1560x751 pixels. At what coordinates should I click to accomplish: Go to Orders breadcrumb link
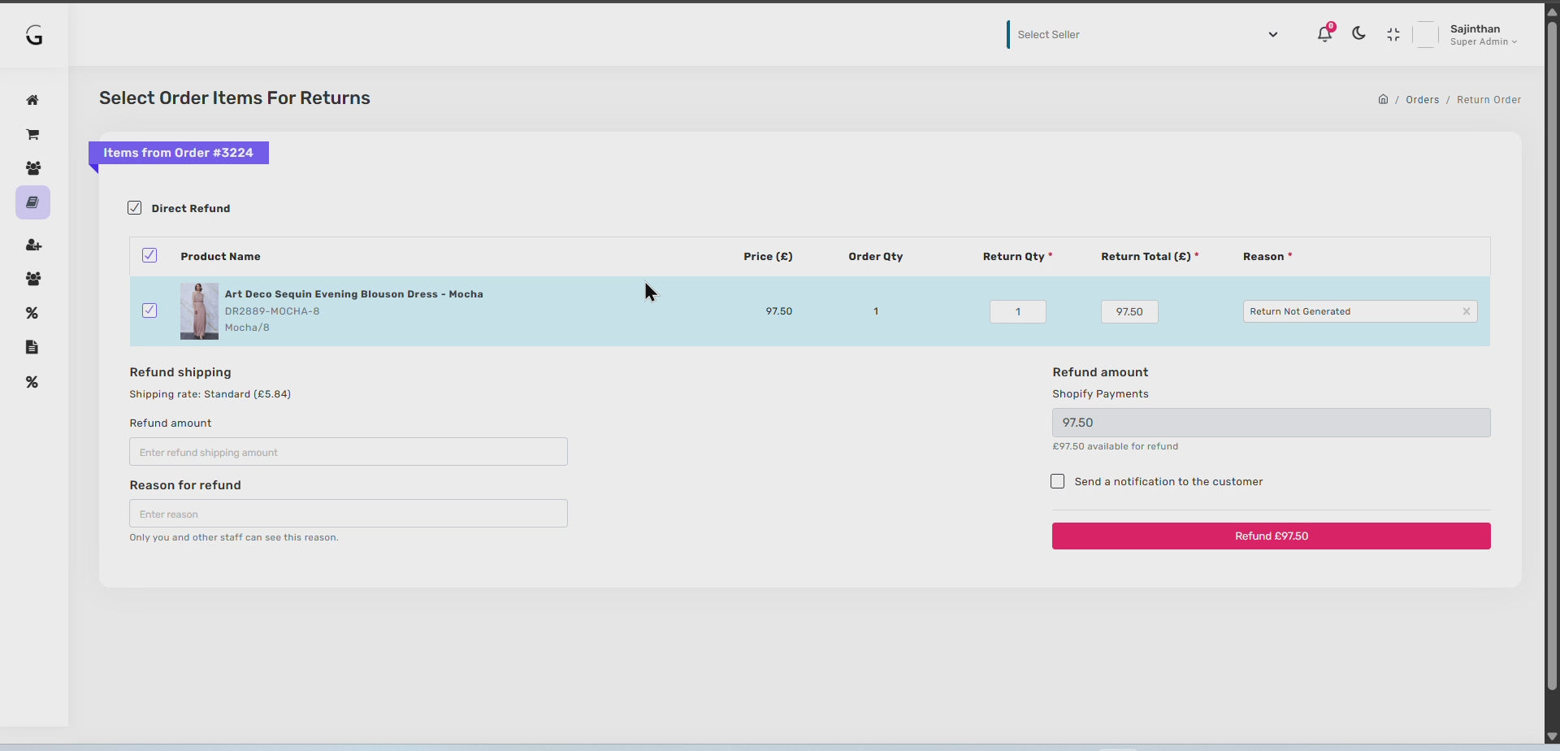click(x=1422, y=100)
